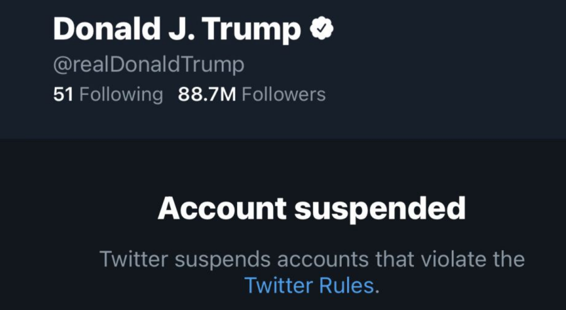View the 51 Following list
Screen dimensions: 566x310
pyautogui.click(x=108, y=94)
